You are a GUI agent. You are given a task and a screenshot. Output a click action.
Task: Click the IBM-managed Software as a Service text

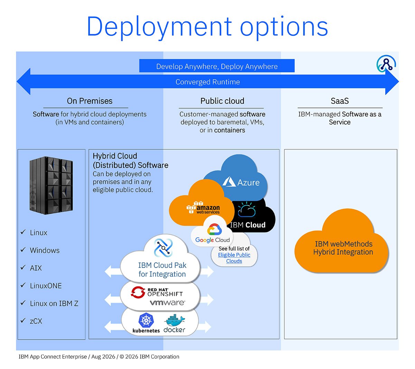[x=340, y=118]
